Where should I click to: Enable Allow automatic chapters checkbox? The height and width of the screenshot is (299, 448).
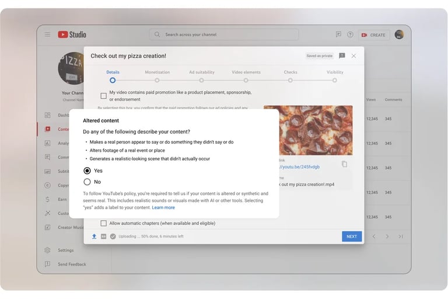103,223
